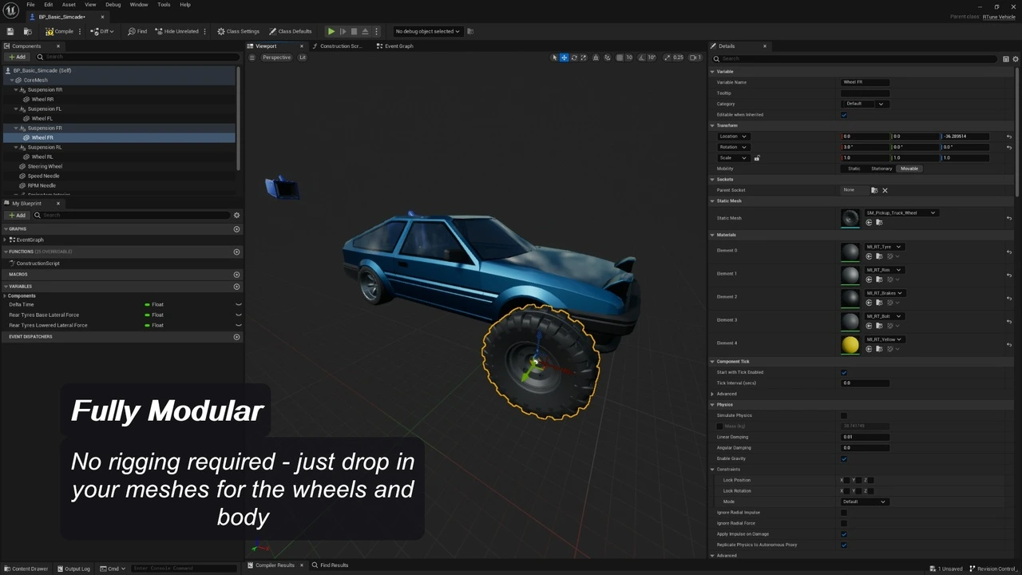Toggle the Editable when Inherited checkbox
This screenshot has height=575, width=1022.
(x=844, y=115)
